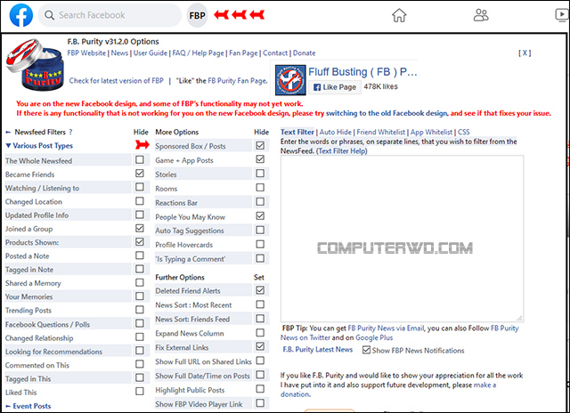Uncheck the Joined a Group checkbox

pyautogui.click(x=140, y=228)
